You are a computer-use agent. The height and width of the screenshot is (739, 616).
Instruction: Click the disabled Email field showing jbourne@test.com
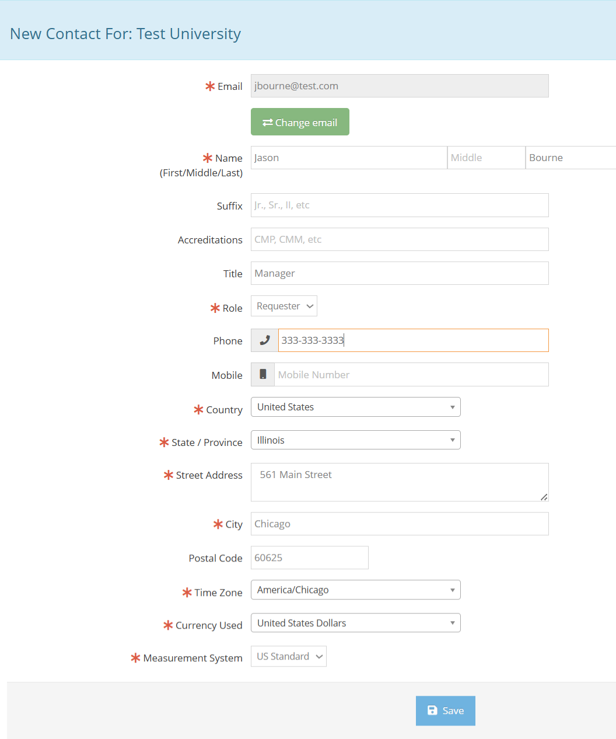(x=399, y=86)
